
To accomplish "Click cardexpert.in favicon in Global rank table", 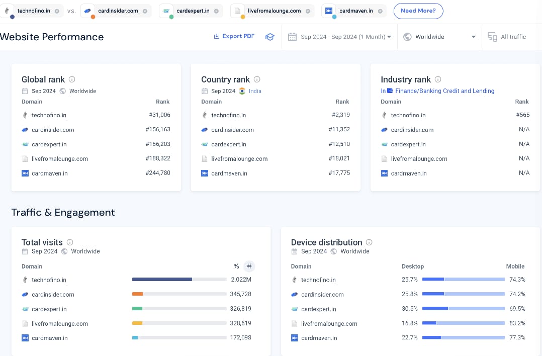I will (x=25, y=144).
